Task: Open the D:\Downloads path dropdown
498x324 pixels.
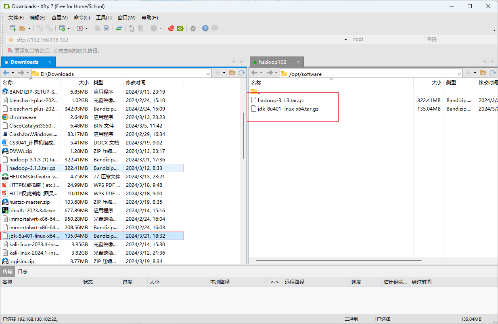Action: click(x=208, y=74)
